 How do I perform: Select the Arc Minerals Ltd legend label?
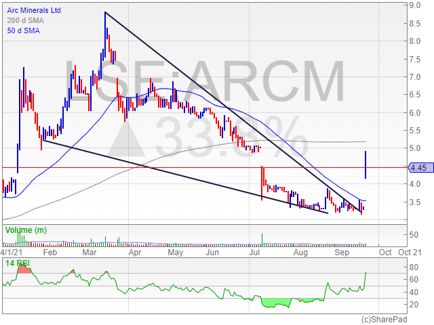point(34,10)
